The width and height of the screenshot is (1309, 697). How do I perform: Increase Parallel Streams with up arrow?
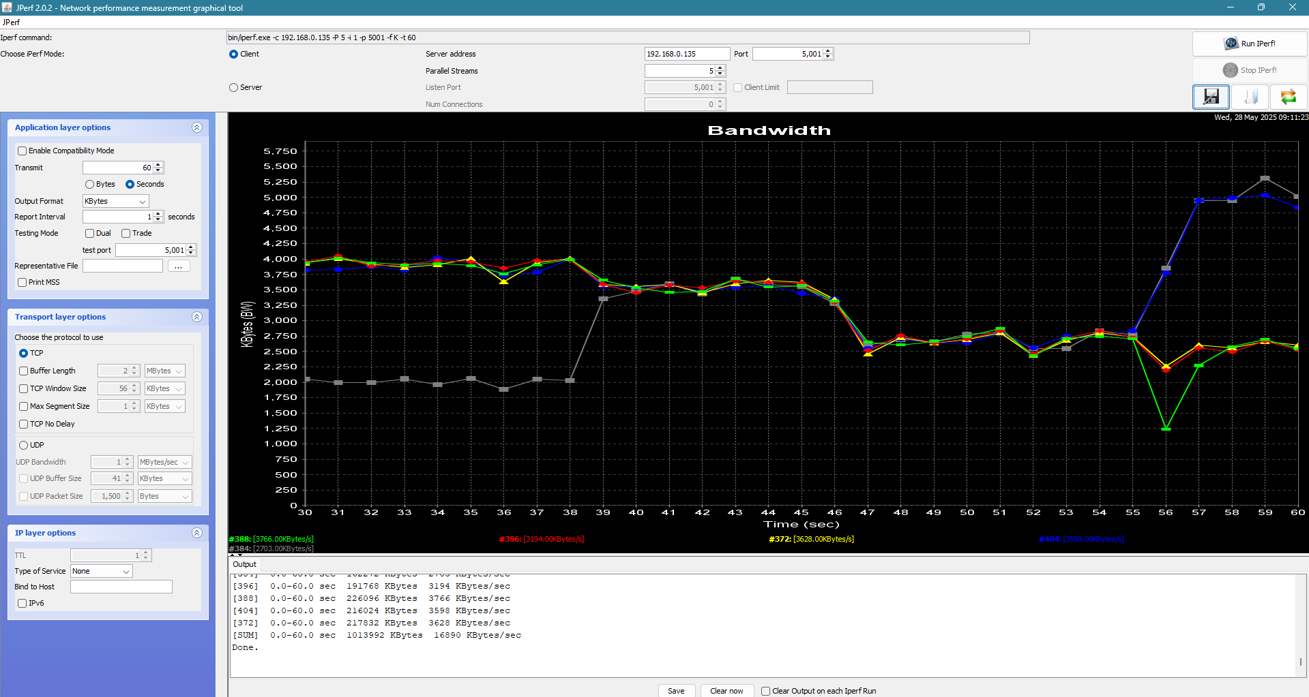(720, 68)
